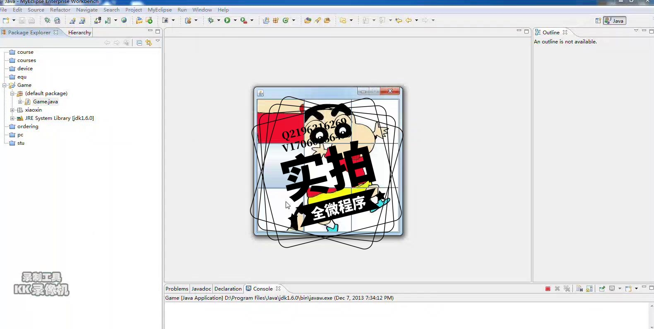The width and height of the screenshot is (654, 329).
Task: Select the courses project
Action: pyautogui.click(x=26, y=60)
